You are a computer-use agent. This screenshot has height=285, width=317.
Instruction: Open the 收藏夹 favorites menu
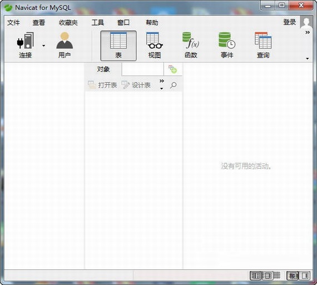click(x=68, y=22)
